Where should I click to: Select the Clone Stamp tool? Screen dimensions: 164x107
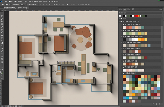click(x=2, y=35)
